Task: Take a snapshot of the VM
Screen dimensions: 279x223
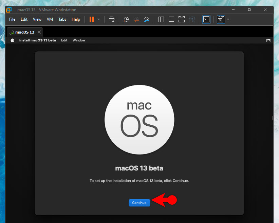Action: (126, 19)
